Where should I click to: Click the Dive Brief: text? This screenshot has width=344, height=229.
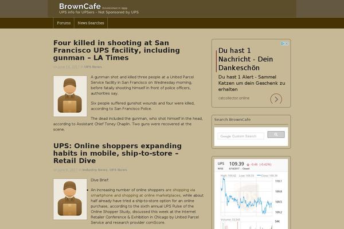pyautogui.click(x=100, y=180)
